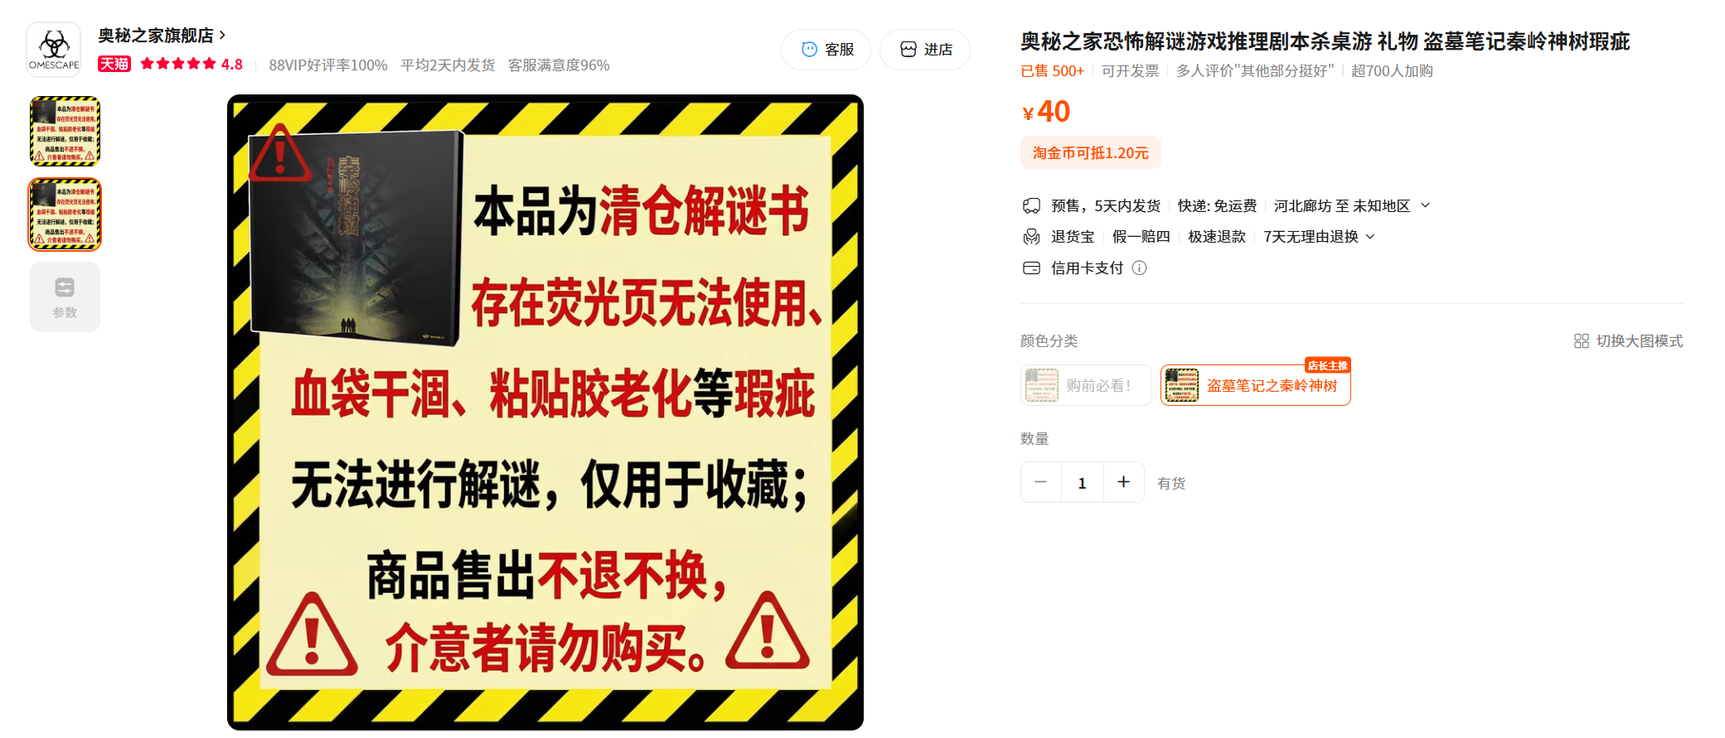1725x738 pixels.
Task: Open the 奥秘之家旗舰店 store name chevron
Action: click(x=222, y=36)
